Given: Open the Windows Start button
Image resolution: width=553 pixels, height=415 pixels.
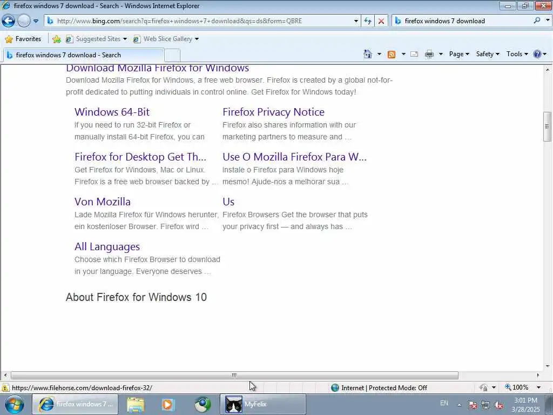Looking at the screenshot, I should 15,404.
